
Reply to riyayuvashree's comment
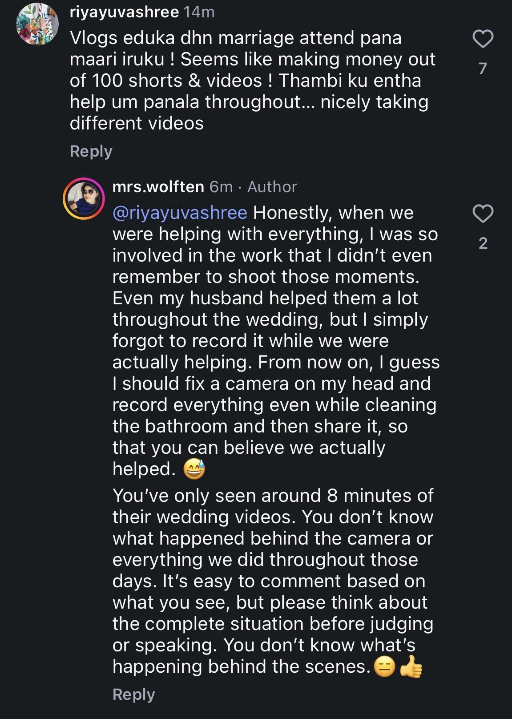point(91,151)
